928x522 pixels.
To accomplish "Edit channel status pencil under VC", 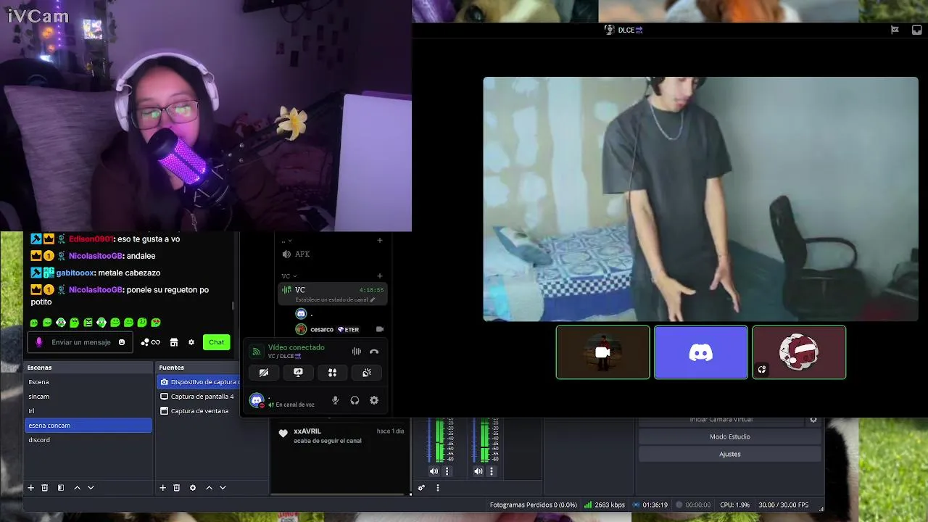I will pos(373,299).
